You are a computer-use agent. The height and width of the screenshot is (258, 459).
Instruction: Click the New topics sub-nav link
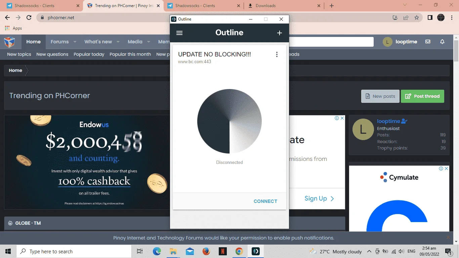tap(19, 54)
